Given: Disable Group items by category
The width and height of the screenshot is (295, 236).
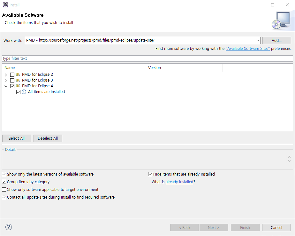Looking at the screenshot, I should (x=4, y=182).
